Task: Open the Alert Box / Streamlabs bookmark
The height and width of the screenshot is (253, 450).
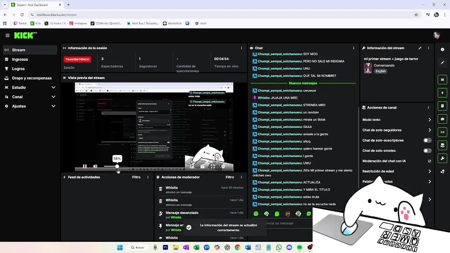Action: [143, 24]
